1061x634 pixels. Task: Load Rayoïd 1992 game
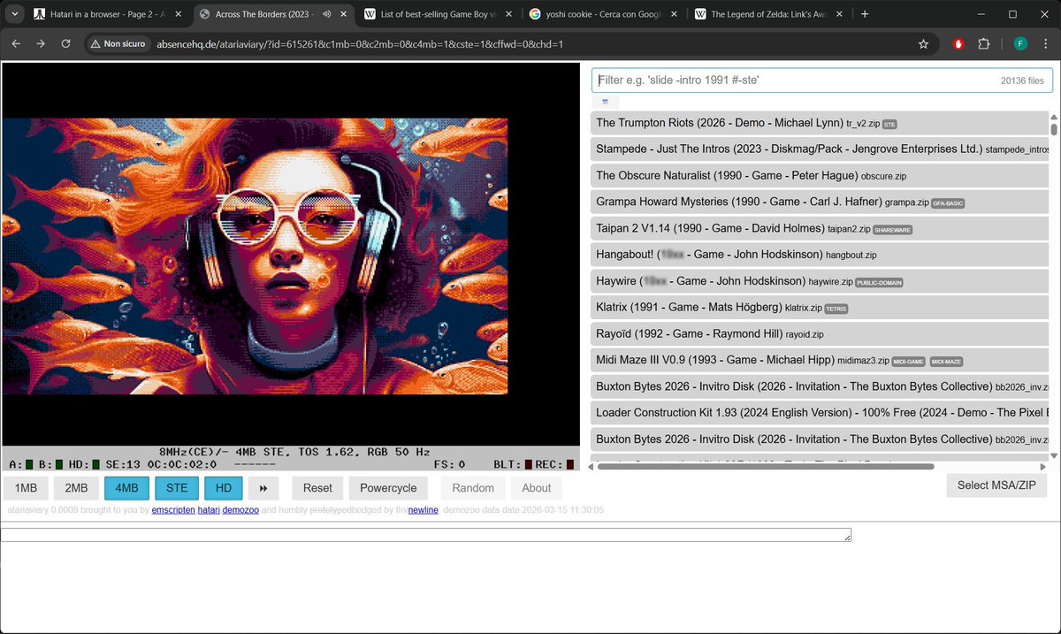[x=820, y=334]
